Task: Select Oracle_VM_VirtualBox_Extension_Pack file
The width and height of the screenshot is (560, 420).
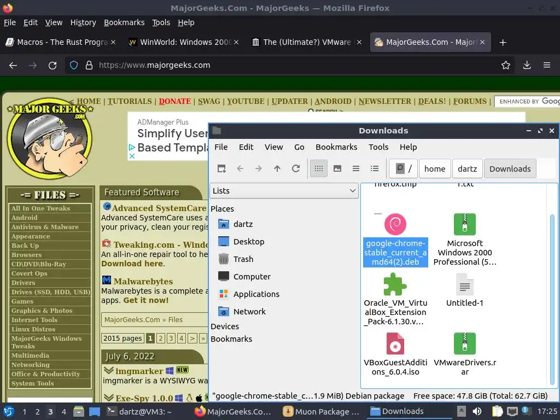Action: point(395,299)
